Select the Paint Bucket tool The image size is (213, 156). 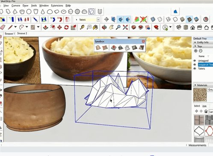[95, 27]
